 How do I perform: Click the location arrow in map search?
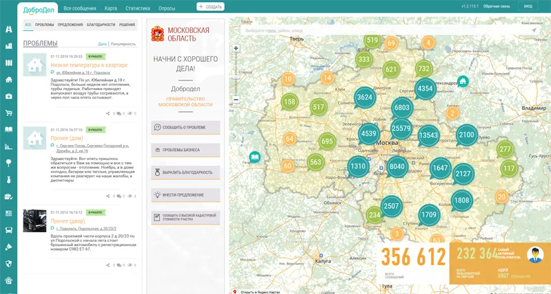(x=534, y=30)
